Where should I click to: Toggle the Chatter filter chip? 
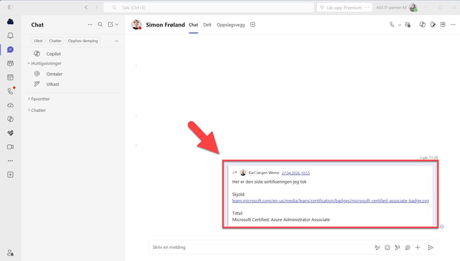click(x=56, y=40)
